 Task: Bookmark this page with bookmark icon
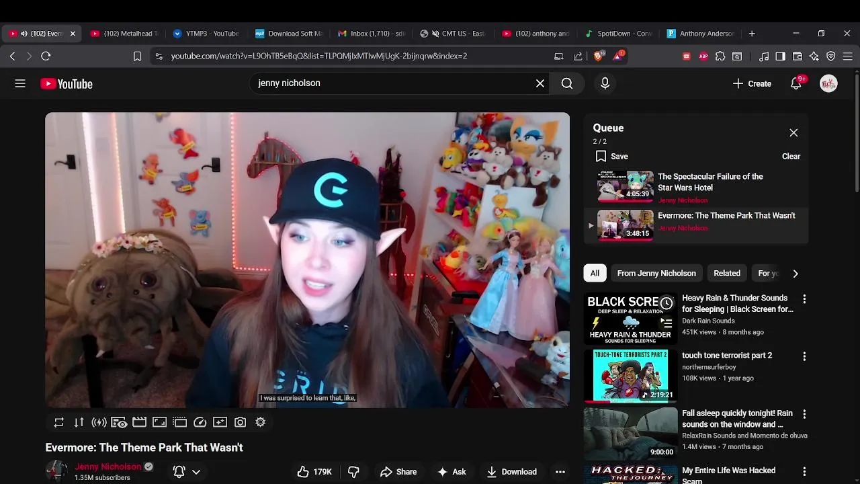137,56
